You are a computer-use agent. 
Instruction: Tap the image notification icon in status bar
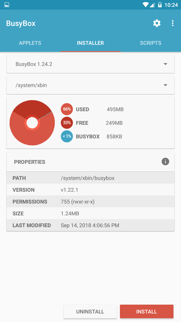click(x=7, y=5)
